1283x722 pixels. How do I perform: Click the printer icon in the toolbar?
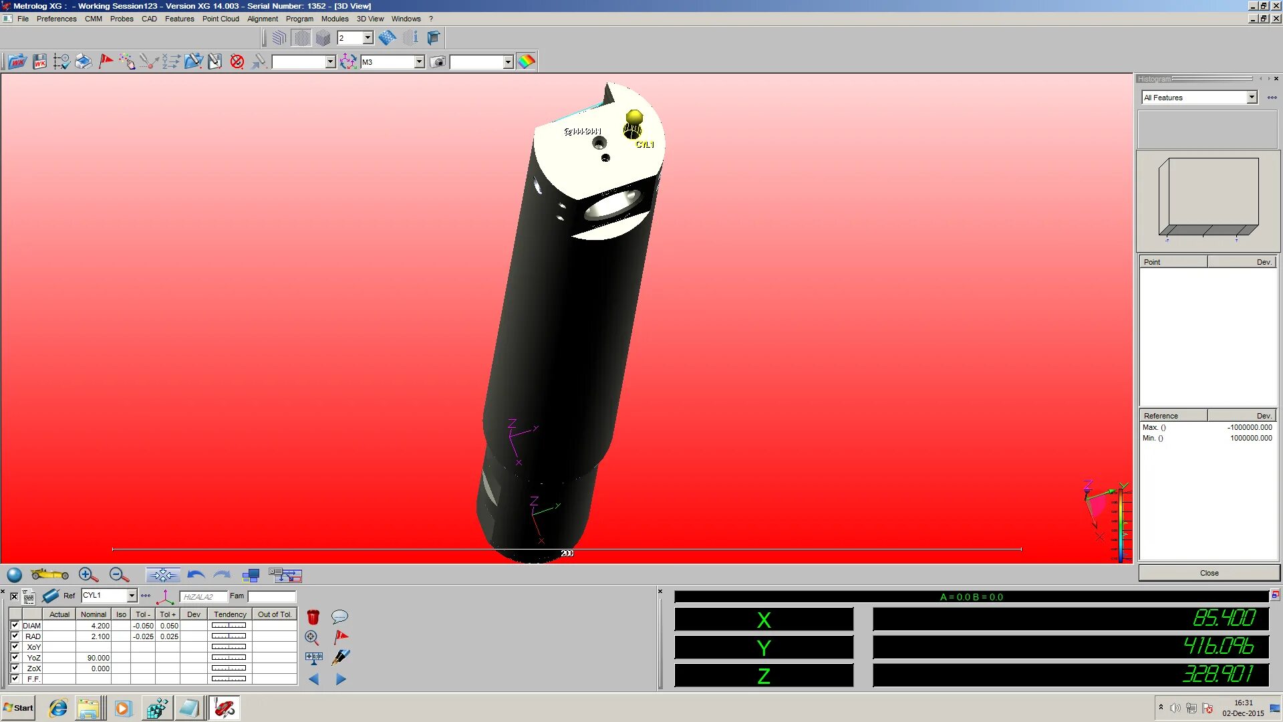[x=84, y=62]
